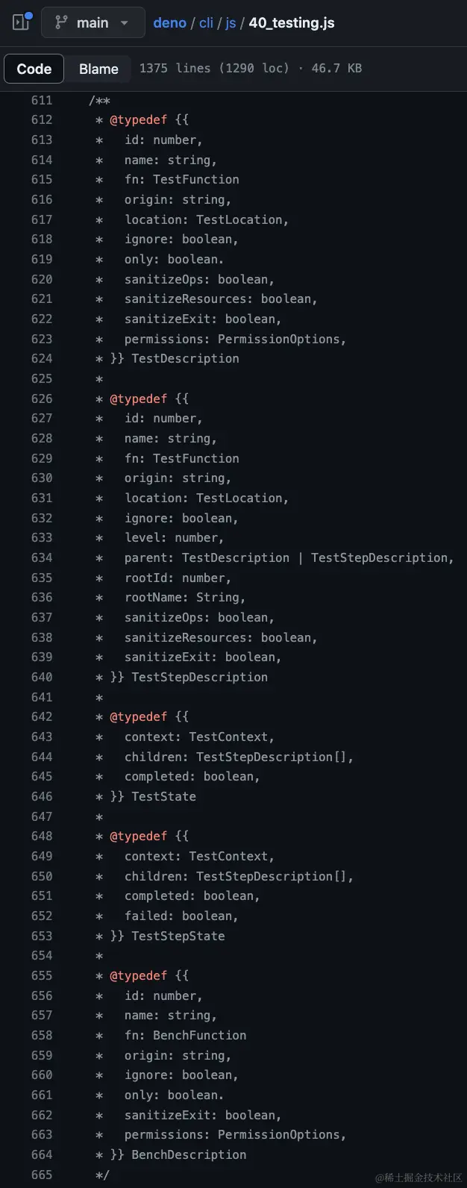Select line number 611
The height and width of the screenshot is (1188, 467).
(42, 100)
